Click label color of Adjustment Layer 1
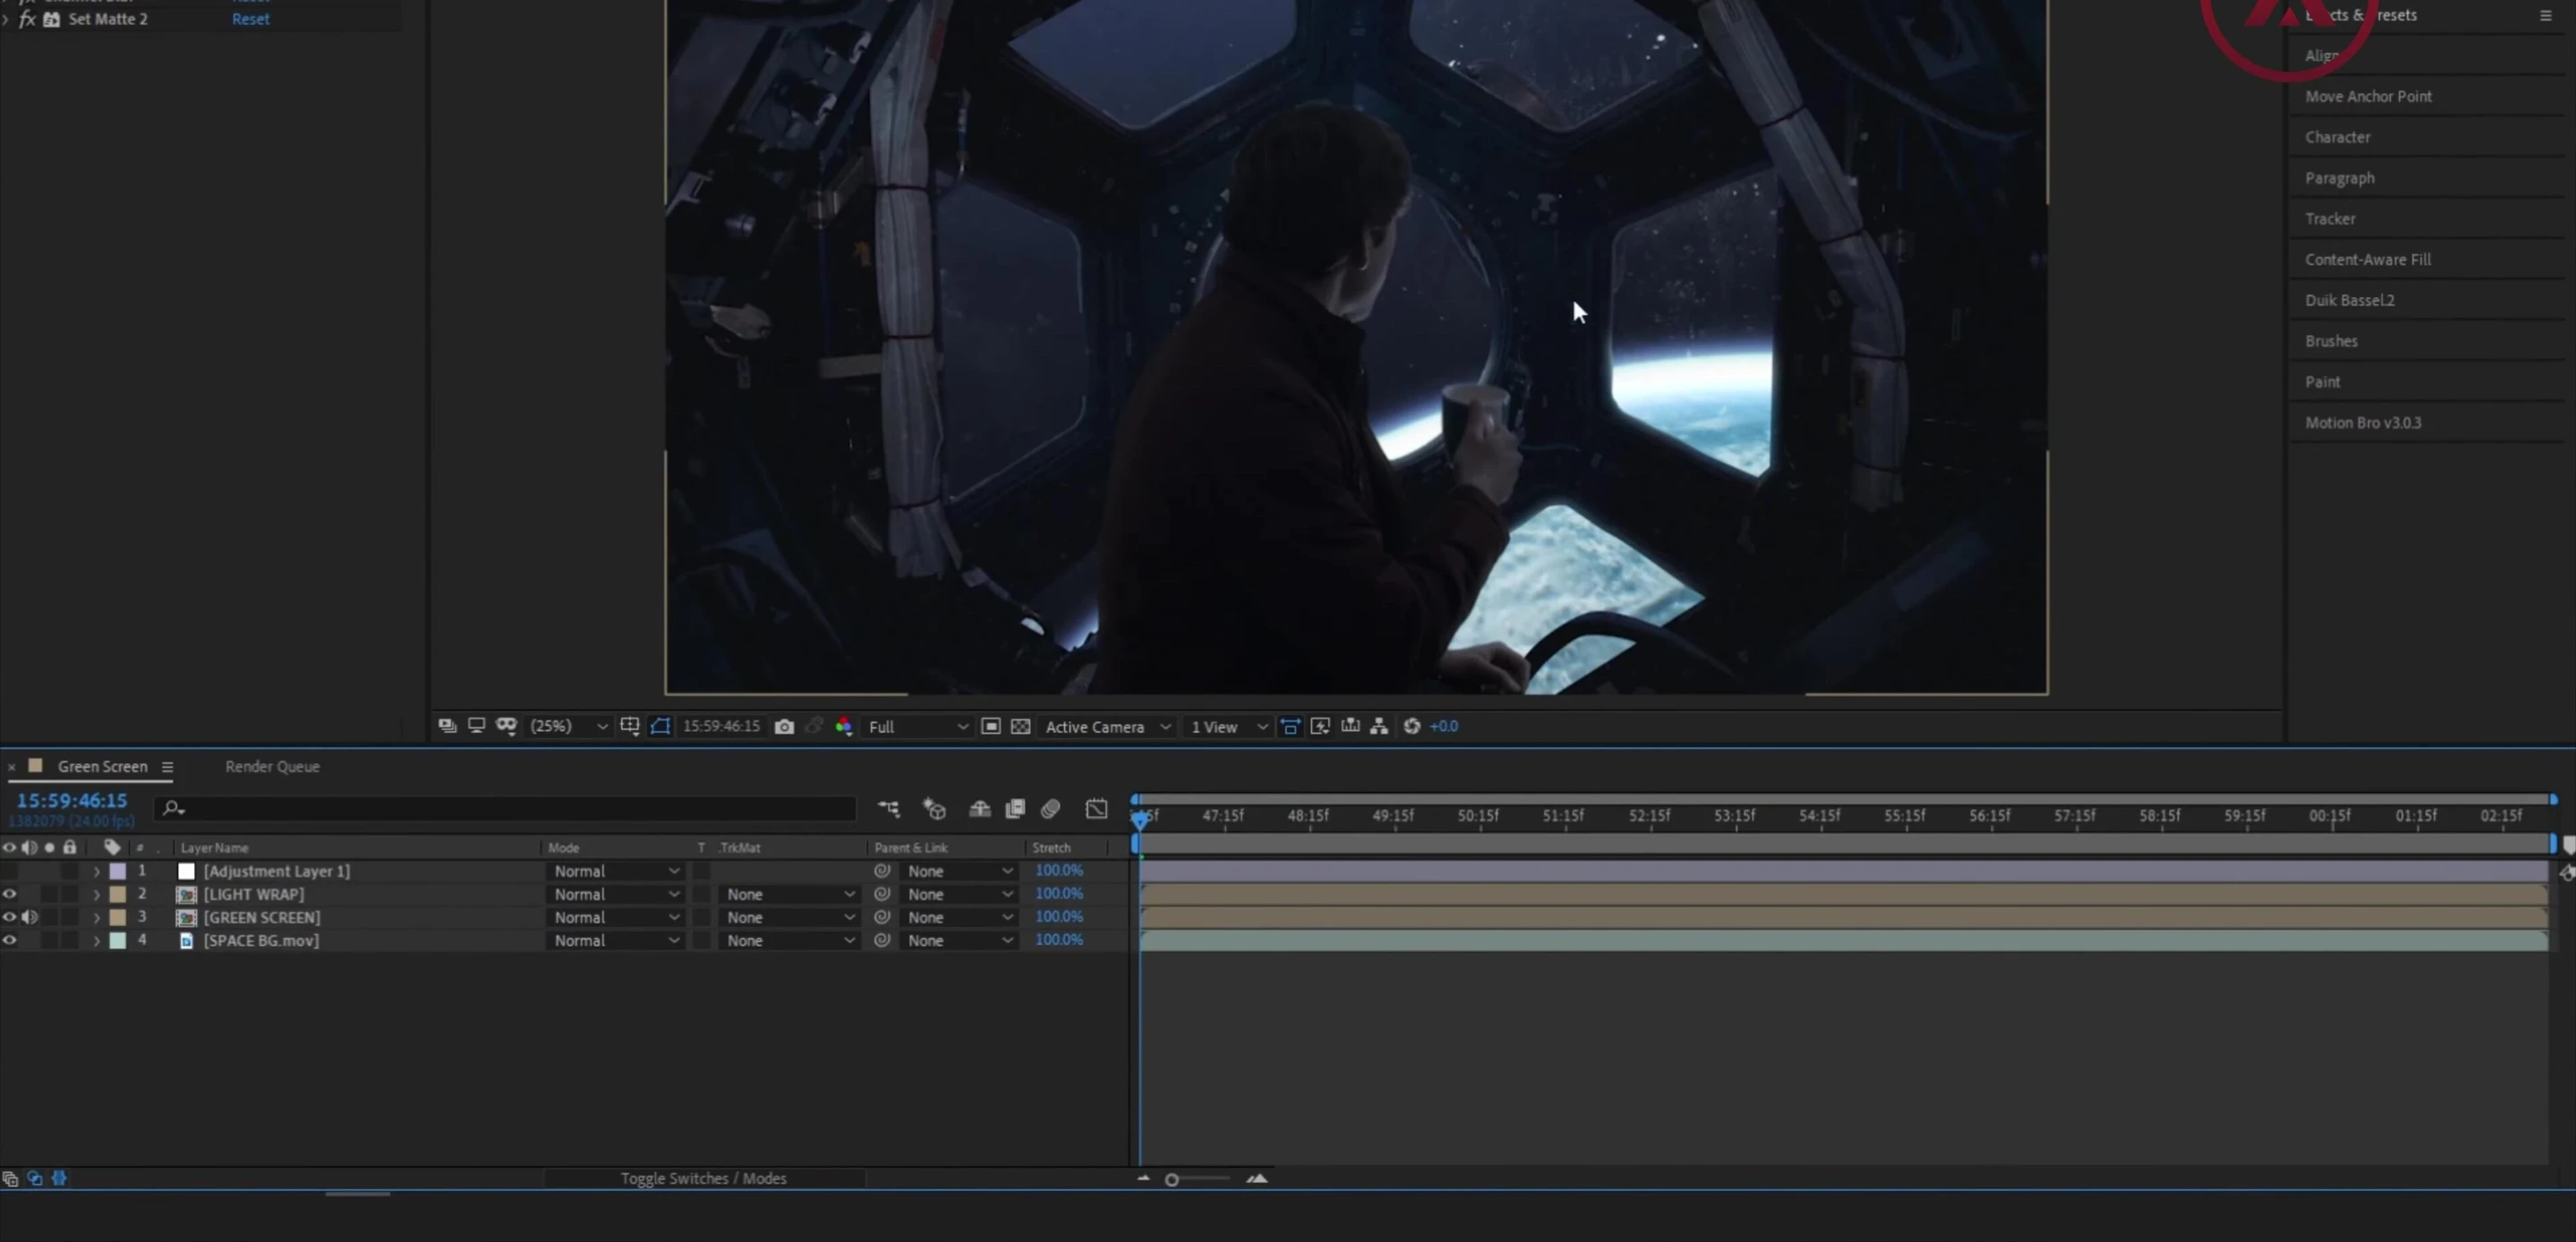2576x1242 pixels. coord(118,871)
